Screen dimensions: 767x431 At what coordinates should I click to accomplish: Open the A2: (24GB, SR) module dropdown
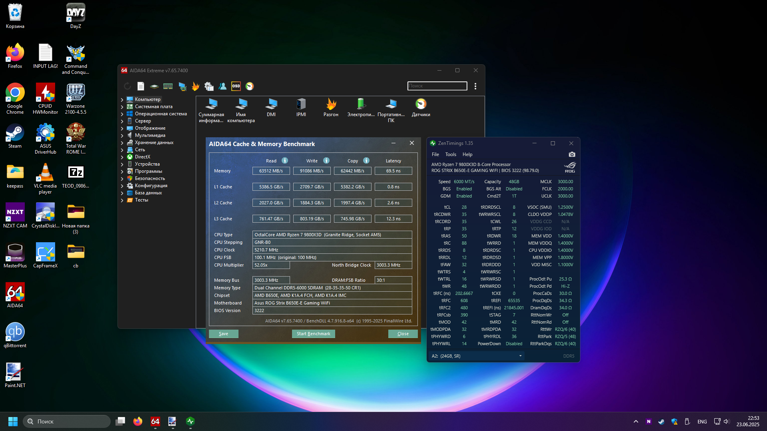click(x=477, y=356)
